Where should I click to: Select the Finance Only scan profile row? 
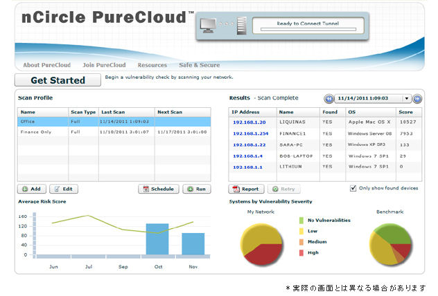pyautogui.click(x=114, y=132)
